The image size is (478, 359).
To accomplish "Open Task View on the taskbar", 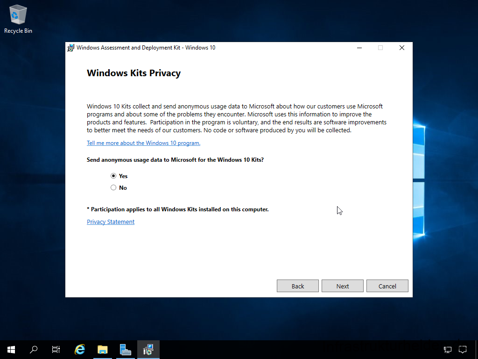I will click(x=56, y=350).
